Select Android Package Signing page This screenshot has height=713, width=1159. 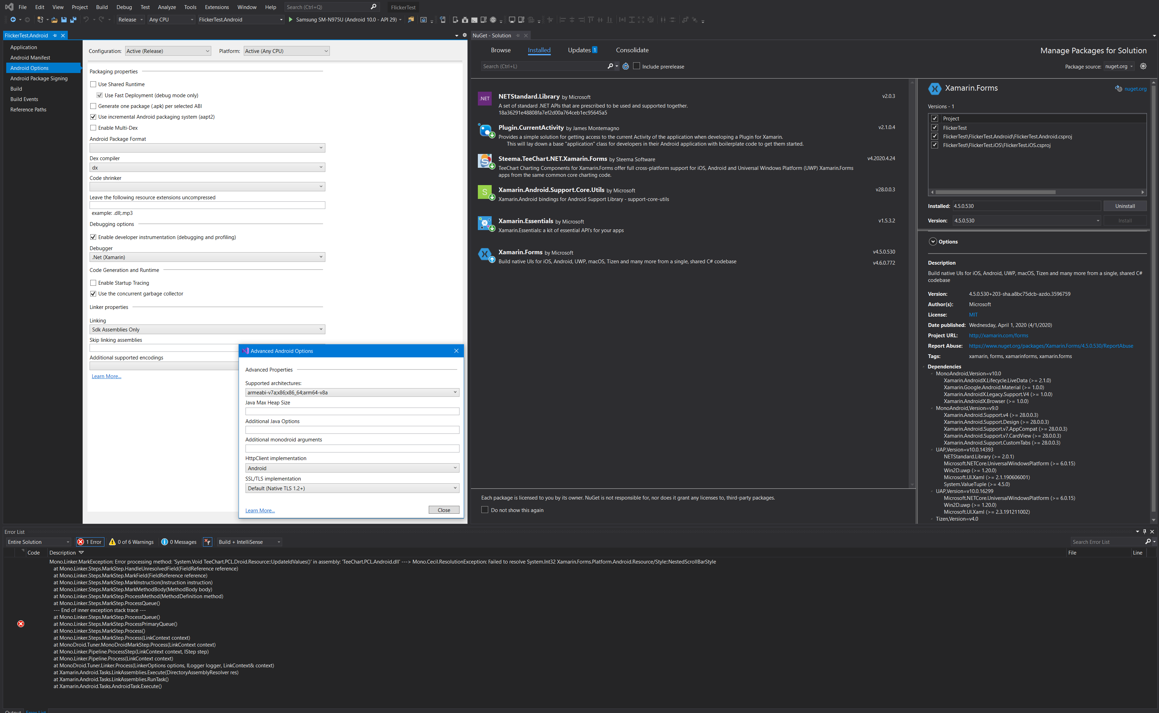click(39, 78)
